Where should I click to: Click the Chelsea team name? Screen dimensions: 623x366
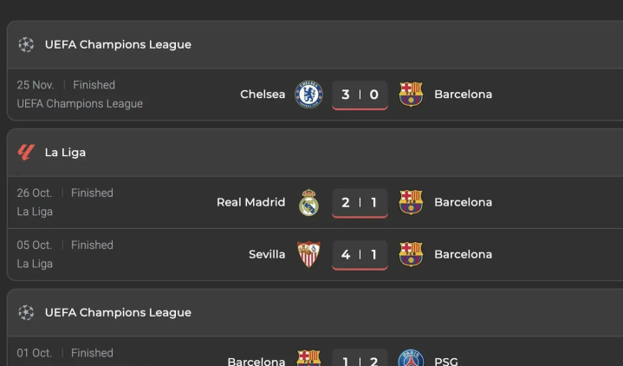263,95
